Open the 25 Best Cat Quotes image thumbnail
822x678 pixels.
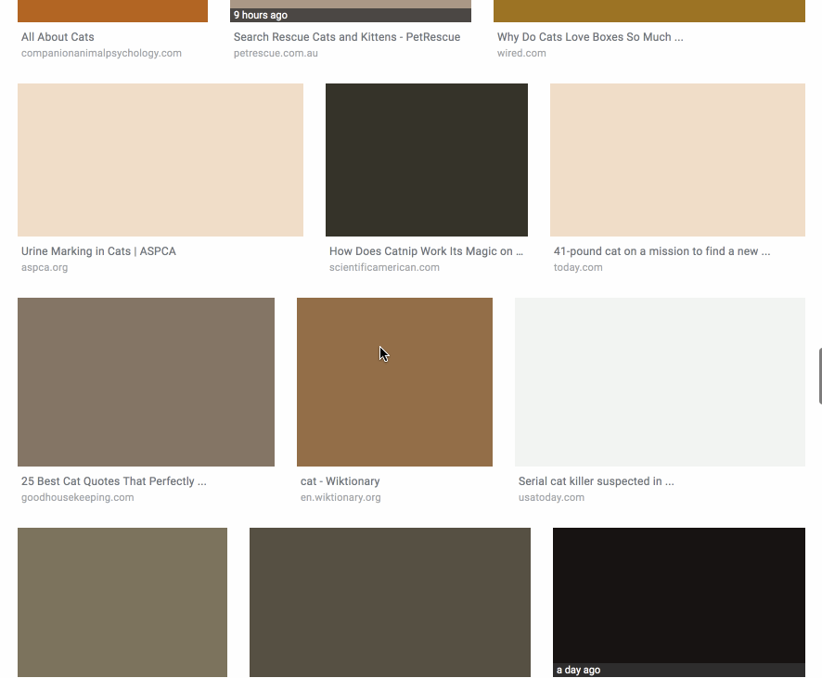point(146,382)
